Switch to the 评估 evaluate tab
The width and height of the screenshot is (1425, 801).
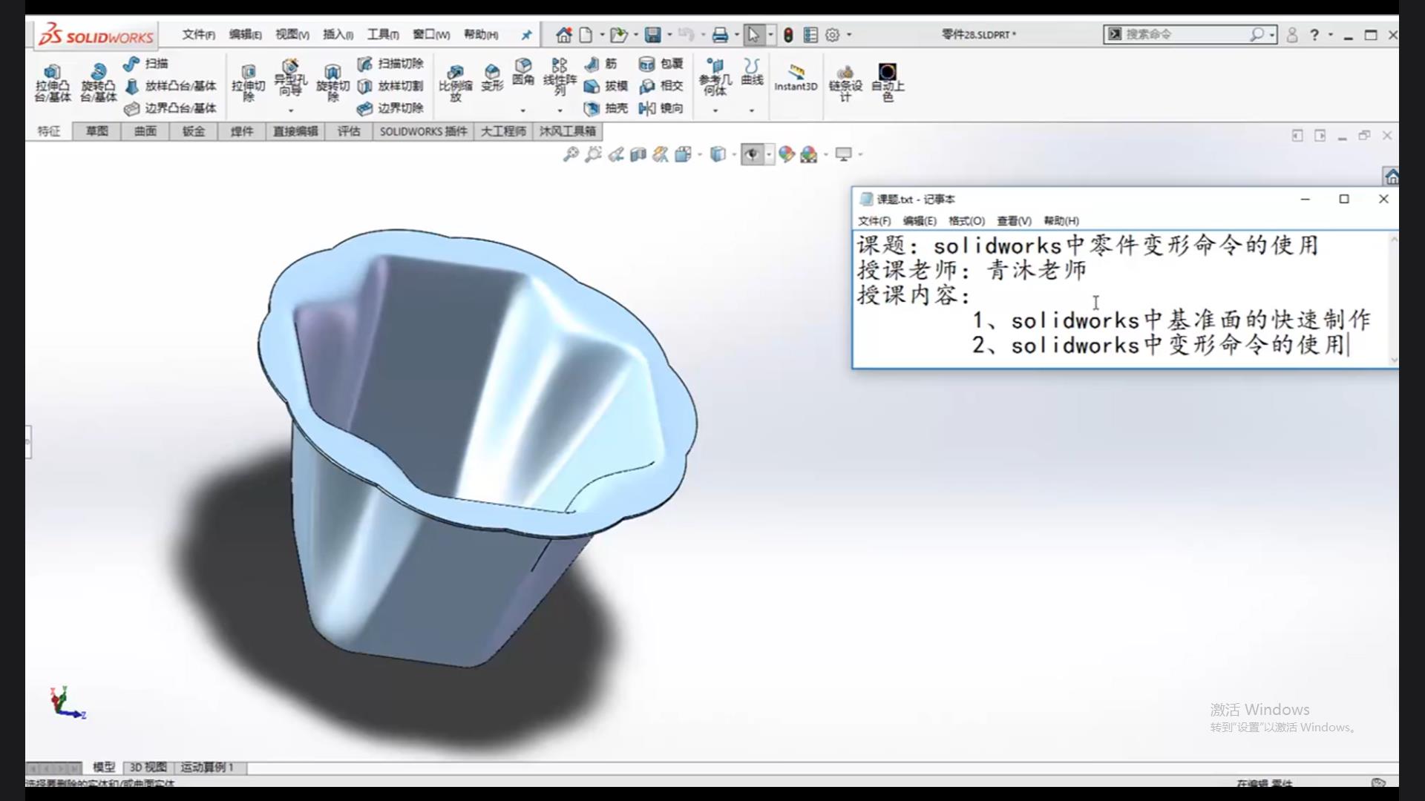pyautogui.click(x=349, y=131)
